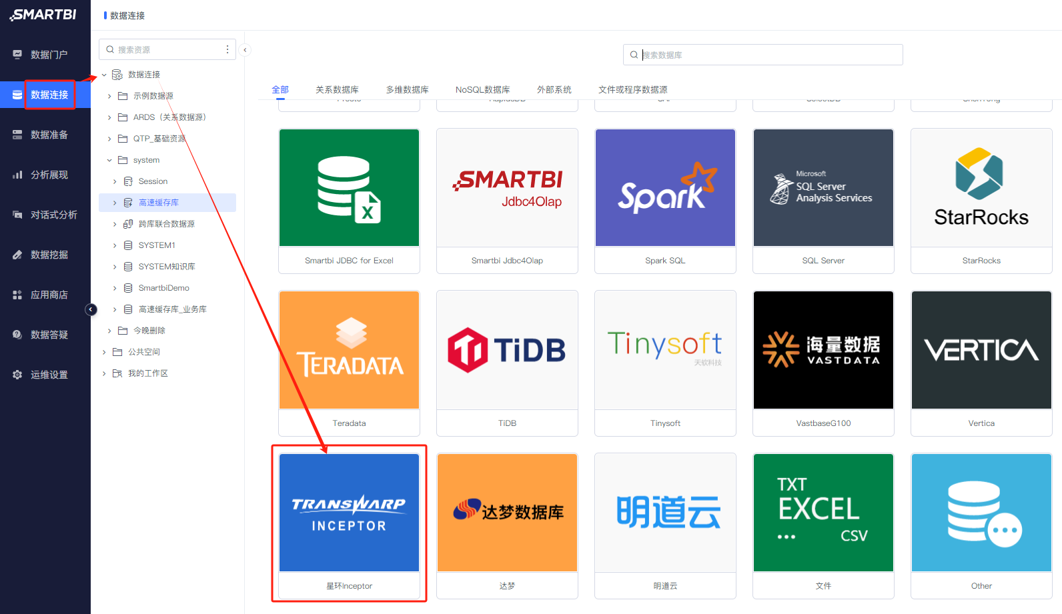Open the three-dot menu beside resource search
1062x614 pixels.
click(x=227, y=49)
